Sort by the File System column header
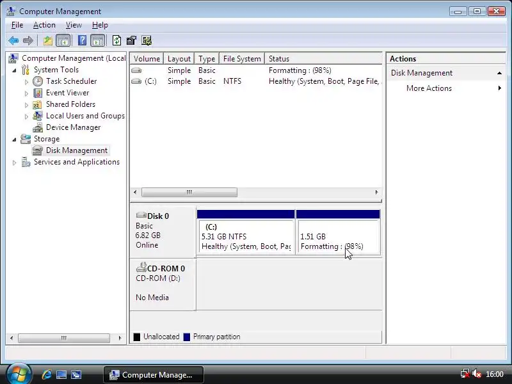Image resolution: width=512 pixels, height=384 pixels. tap(242, 59)
